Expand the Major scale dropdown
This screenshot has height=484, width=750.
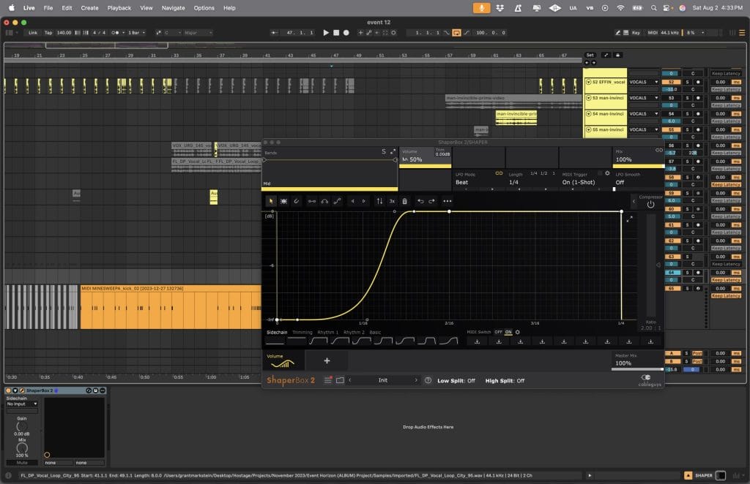pos(196,32)
